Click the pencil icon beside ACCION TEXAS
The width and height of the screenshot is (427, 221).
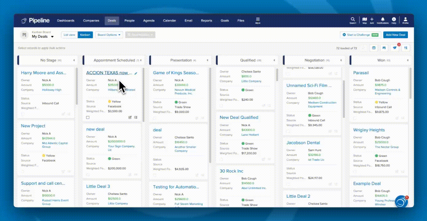135,73
